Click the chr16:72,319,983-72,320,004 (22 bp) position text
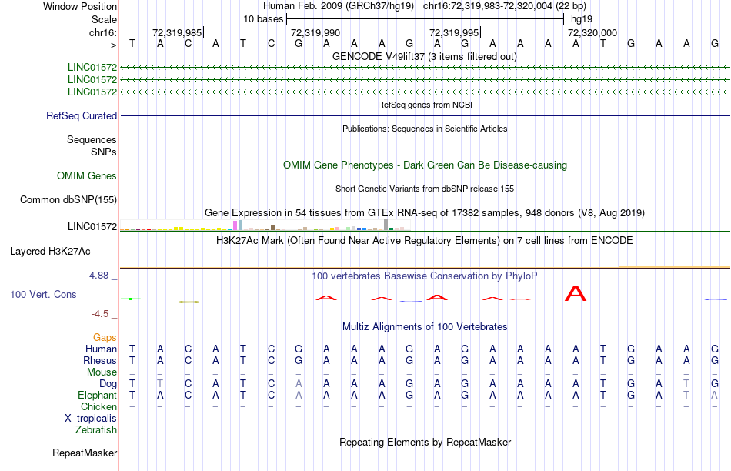Viewport: 731px width, 471px height. tap(505, 6)
